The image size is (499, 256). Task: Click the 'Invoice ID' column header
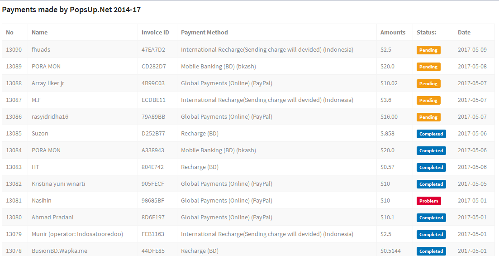pos(155,32)
